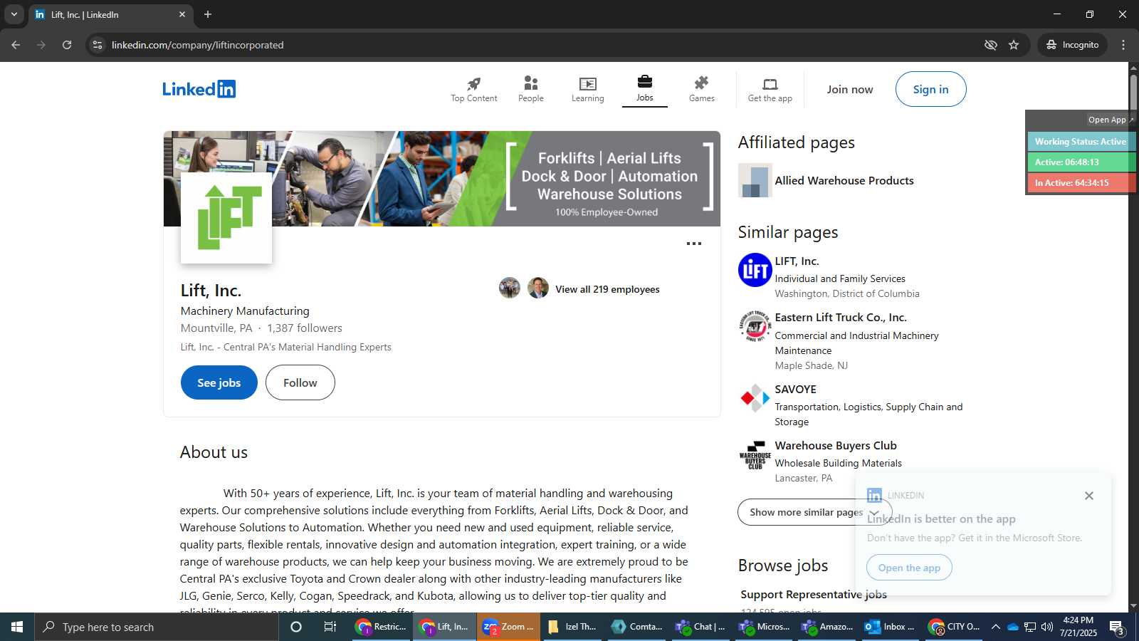
Task: Click the browser back arrow
Action: (x=16, y=45)
